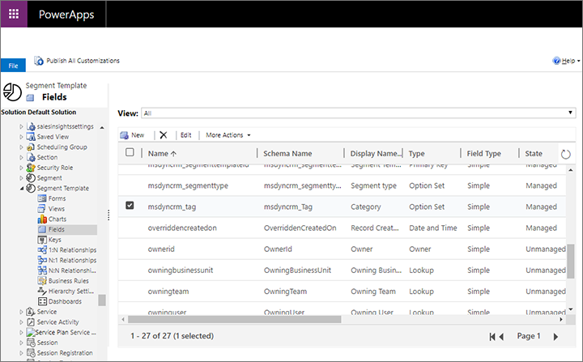
Task: Select the 1:N Relationships icon
Action: pyautogui.click(x=42, y=250)
